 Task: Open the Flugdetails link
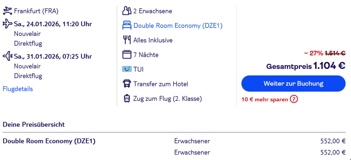coord(18,89)
